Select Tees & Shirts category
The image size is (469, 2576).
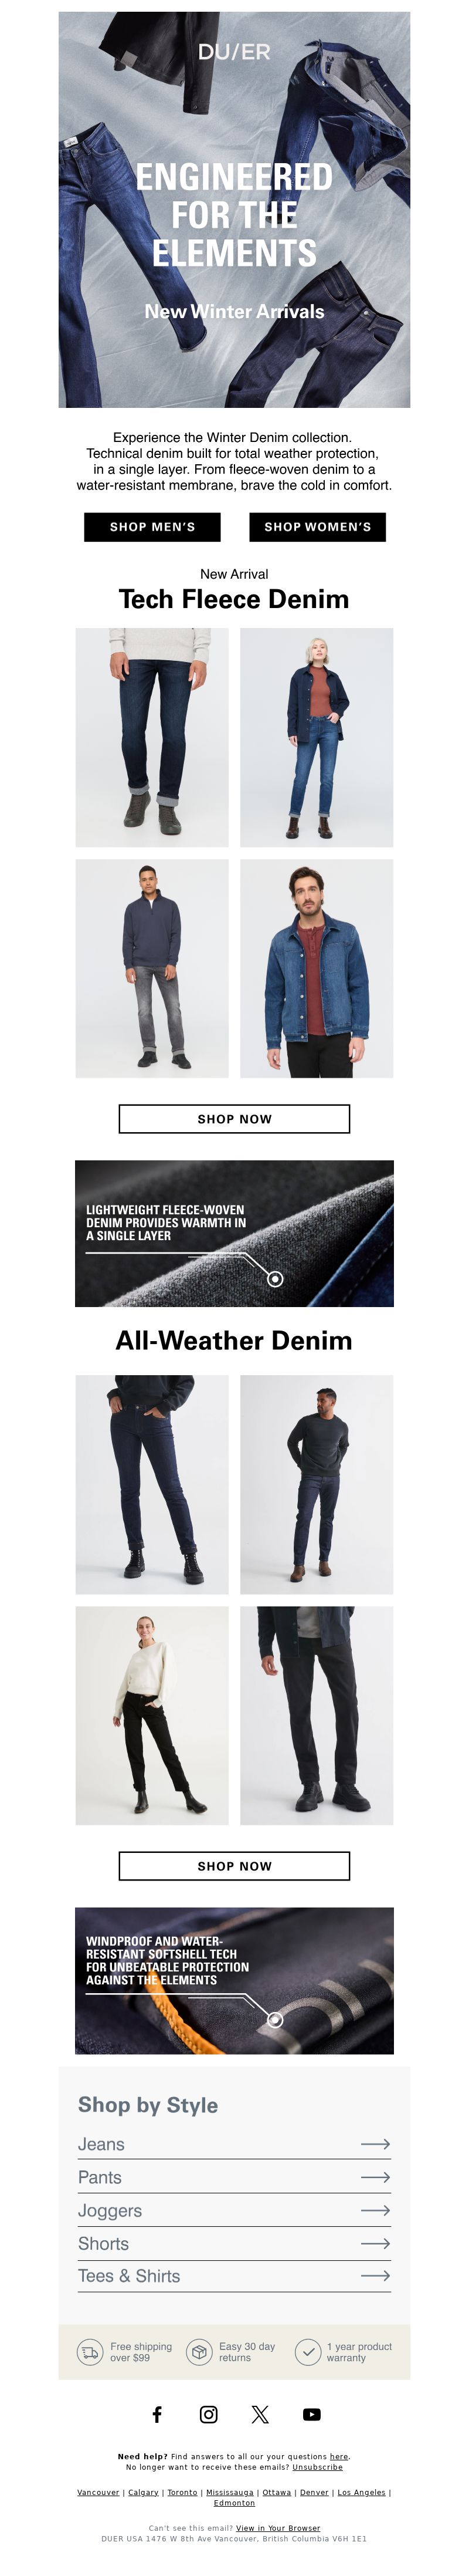coord(235,2276)
